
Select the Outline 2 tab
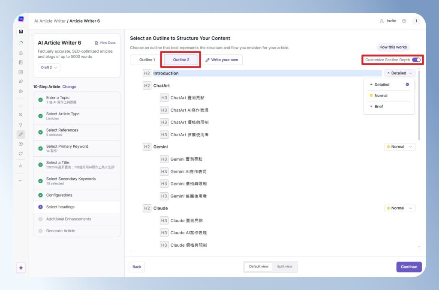click(181, 60)
